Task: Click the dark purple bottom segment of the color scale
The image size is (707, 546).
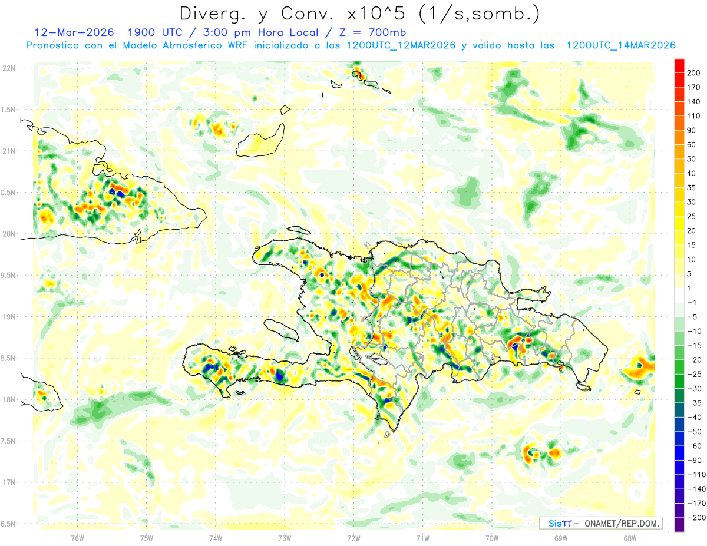Action: coord(679,525)
